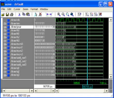Select the q3 signal name

tap(15, 75)
